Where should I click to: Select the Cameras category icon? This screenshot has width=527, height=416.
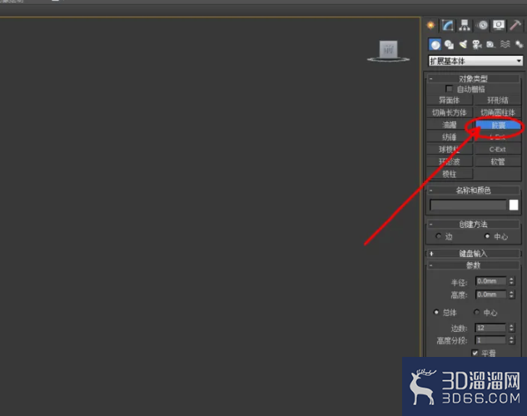point(477,44)
